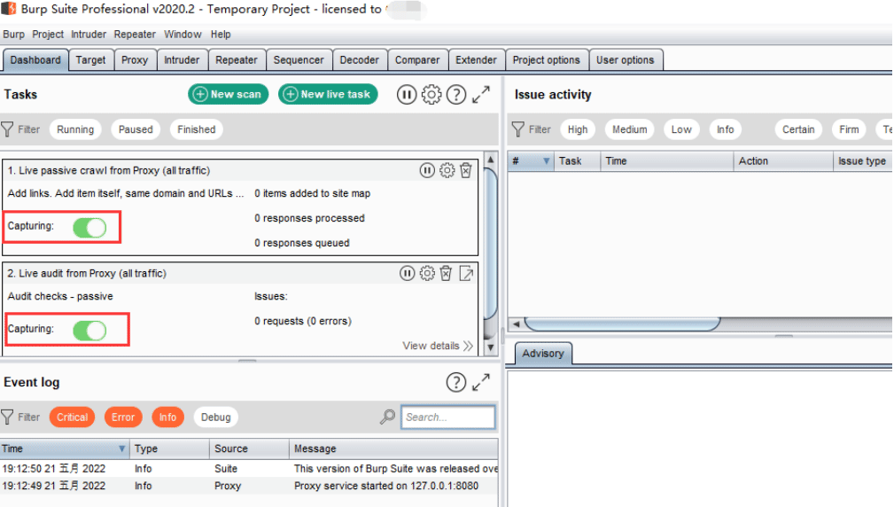Click the Event log search magnifier icon
Screen dimensions: 894x507
coord(388,417)
